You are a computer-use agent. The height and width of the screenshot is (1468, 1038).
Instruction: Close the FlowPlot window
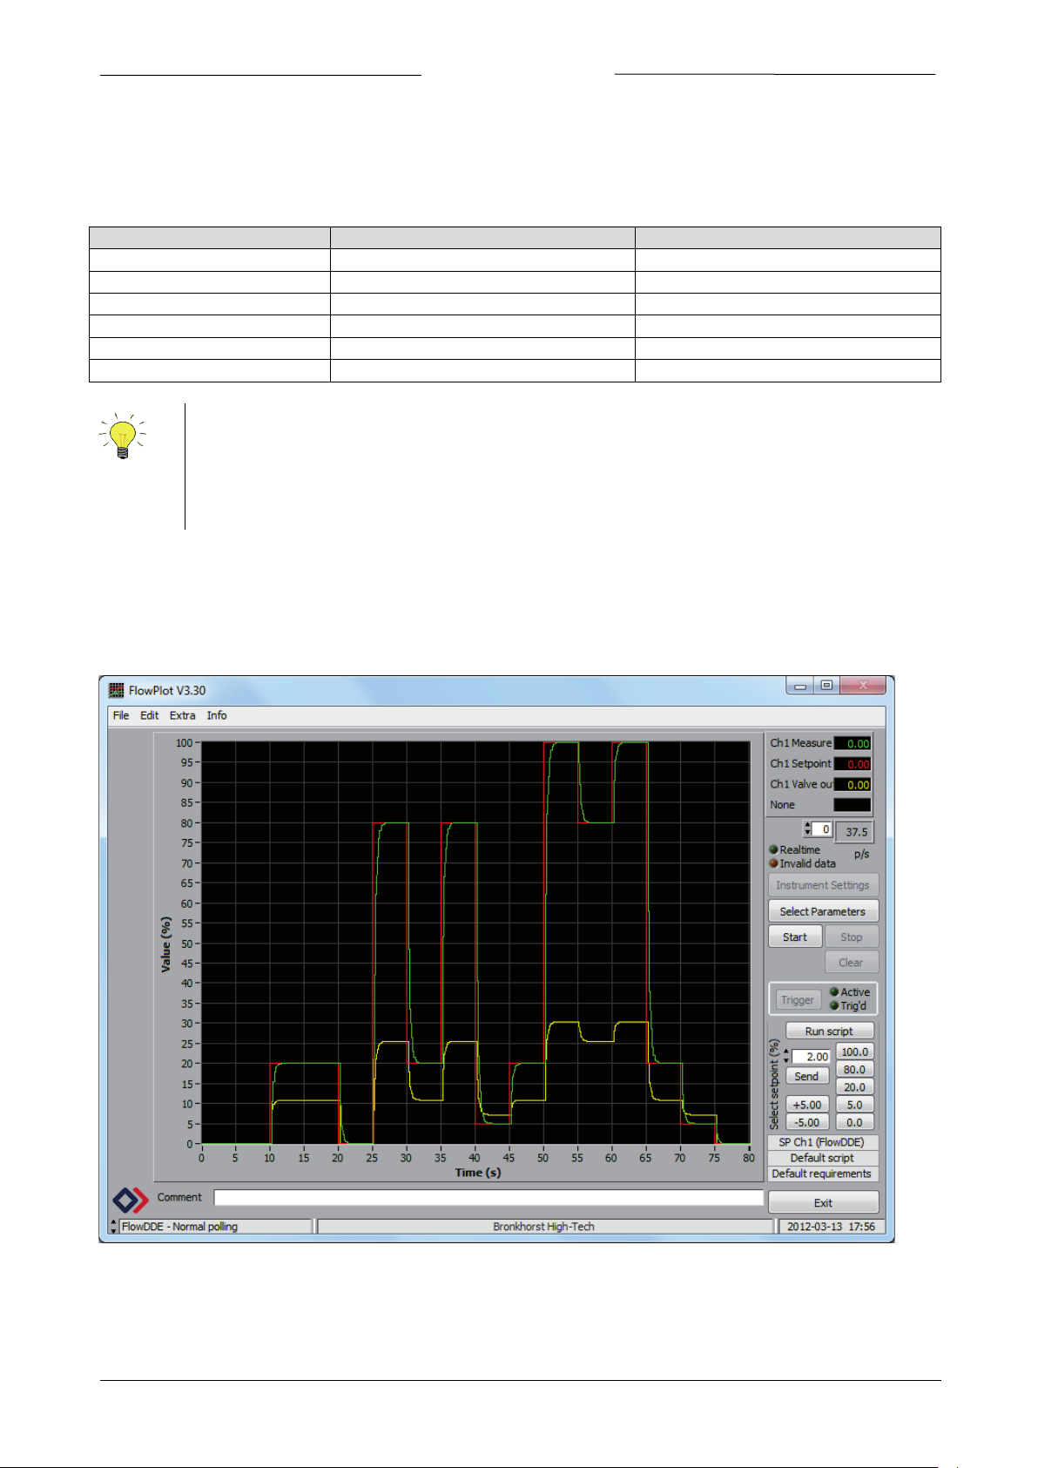coord(863,686)
